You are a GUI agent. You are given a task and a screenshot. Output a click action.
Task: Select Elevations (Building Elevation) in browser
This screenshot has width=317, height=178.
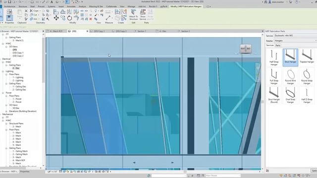pos(23,111)
